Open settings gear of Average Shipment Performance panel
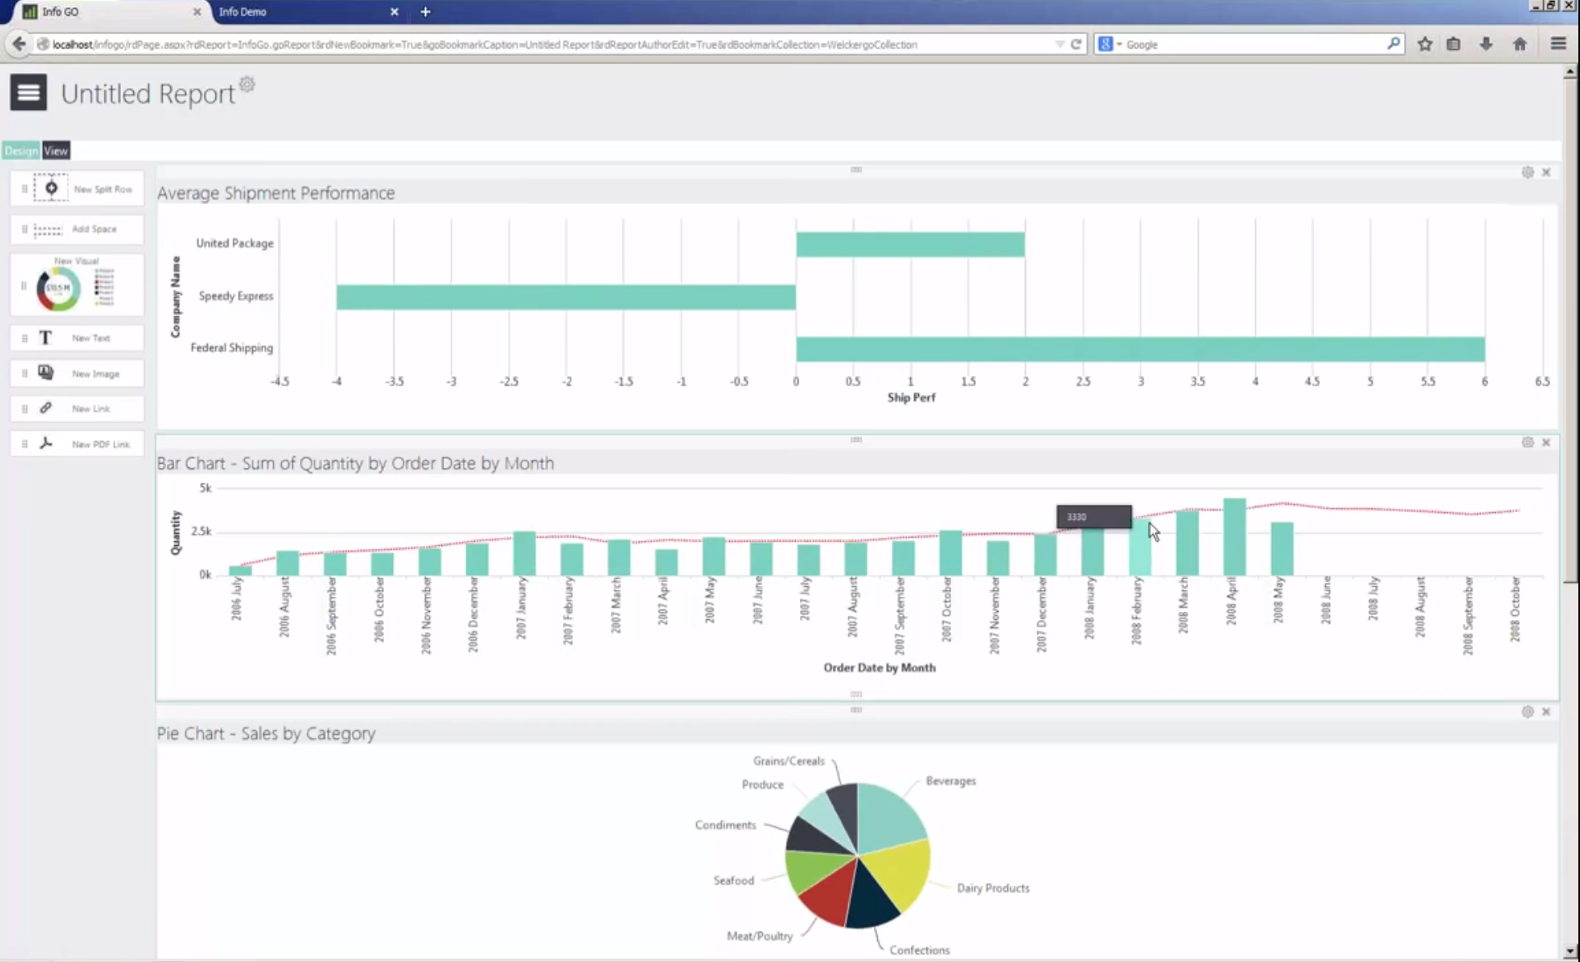The height and width of the screenshot is (962, 1580). [1527, 173]
